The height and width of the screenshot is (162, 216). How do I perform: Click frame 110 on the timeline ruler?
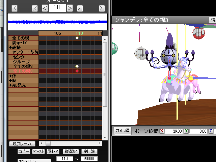(79, 33)
